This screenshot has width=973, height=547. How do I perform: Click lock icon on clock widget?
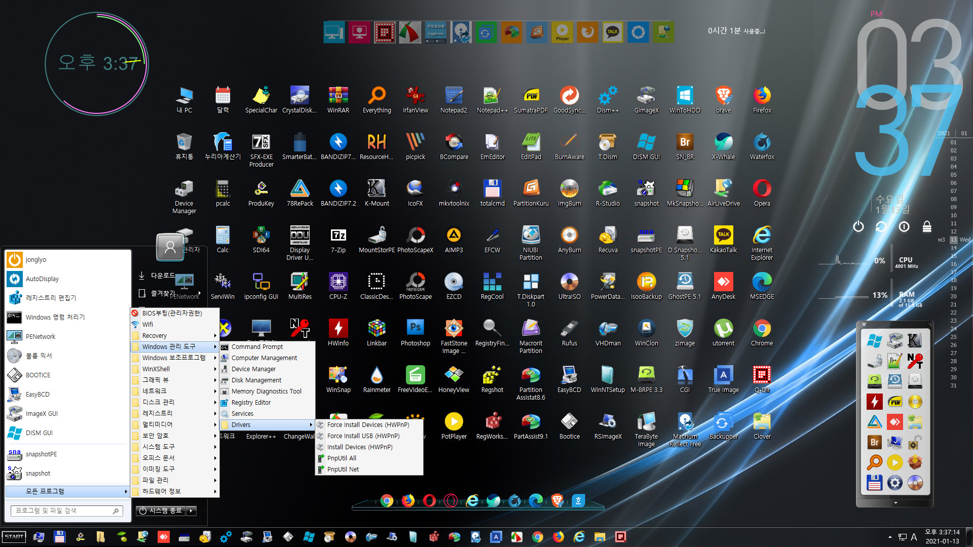pos(927,226)
